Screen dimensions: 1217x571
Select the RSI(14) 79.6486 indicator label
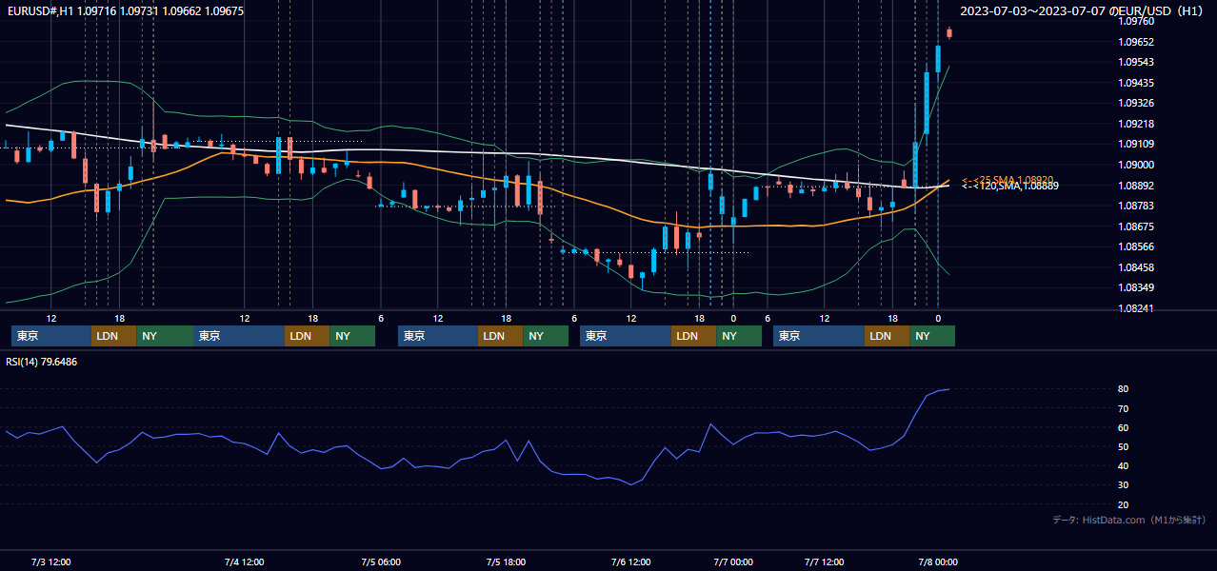click(42, 362)
